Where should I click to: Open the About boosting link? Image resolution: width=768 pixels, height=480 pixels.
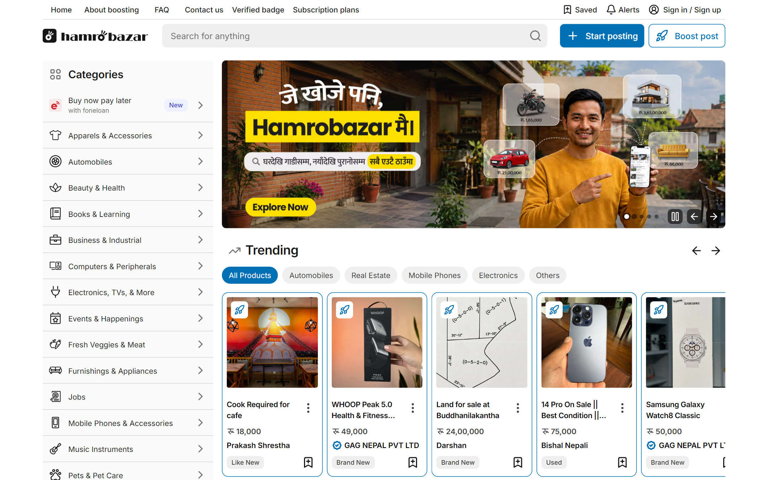point(112,10)
